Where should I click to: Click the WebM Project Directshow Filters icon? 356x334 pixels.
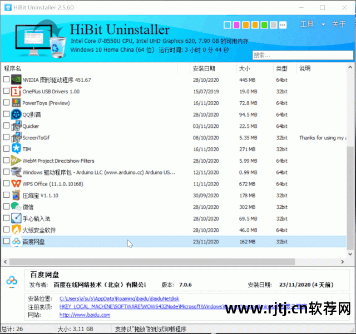pos(16,161)
